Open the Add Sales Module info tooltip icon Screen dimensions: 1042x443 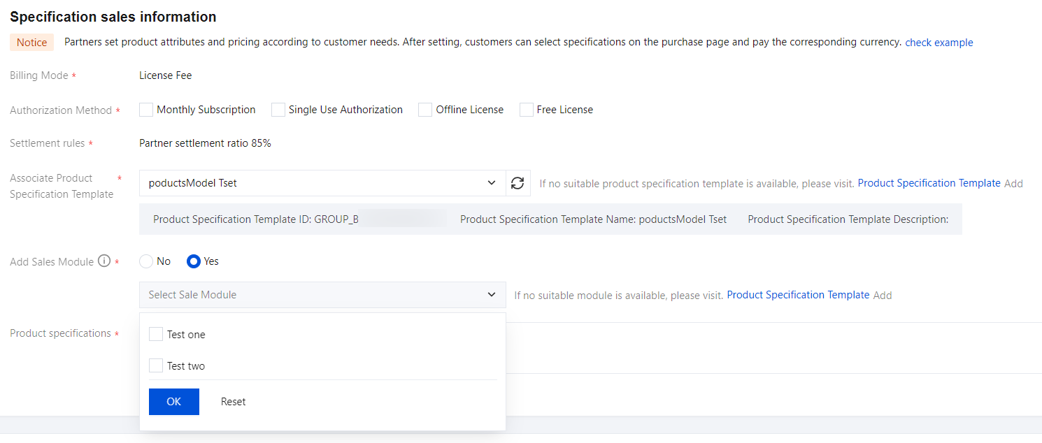pos(104,261)
